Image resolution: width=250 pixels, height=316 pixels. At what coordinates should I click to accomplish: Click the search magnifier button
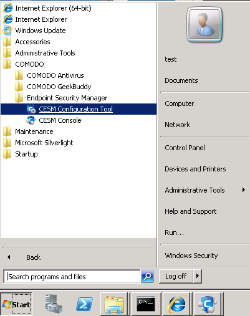click(x=148, y=276)
